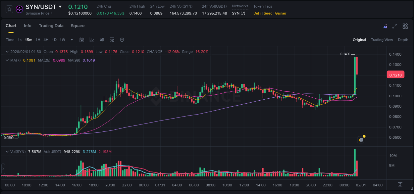Image resolution: width=414 pixels, height=194 pixels.
Task: Collapse the OHLC data overlay row
Action: (7, 52)
